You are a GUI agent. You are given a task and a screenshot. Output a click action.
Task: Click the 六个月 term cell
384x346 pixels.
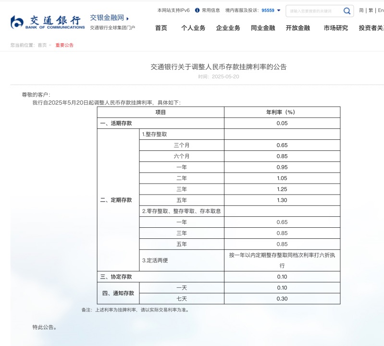pyautogui.click(x=182, y=156)
